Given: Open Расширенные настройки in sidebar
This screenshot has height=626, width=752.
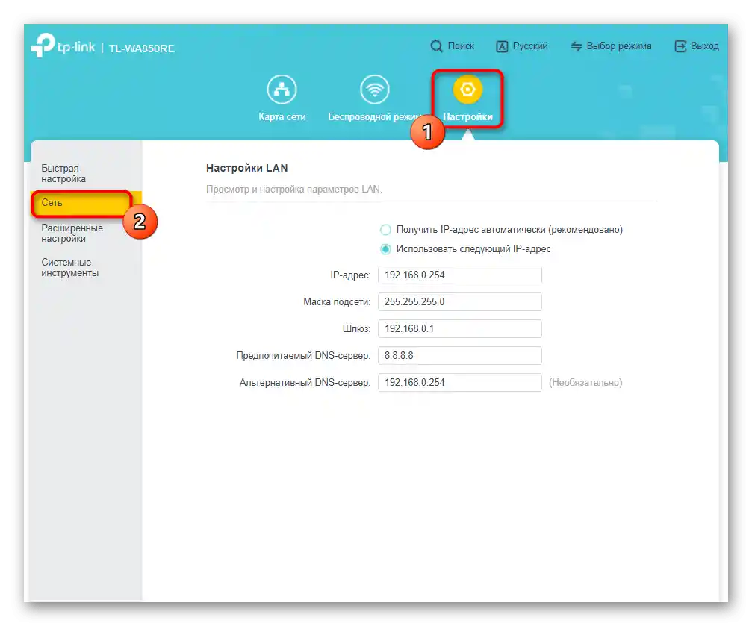Looking at the screenshot, I should pos(72,233).
